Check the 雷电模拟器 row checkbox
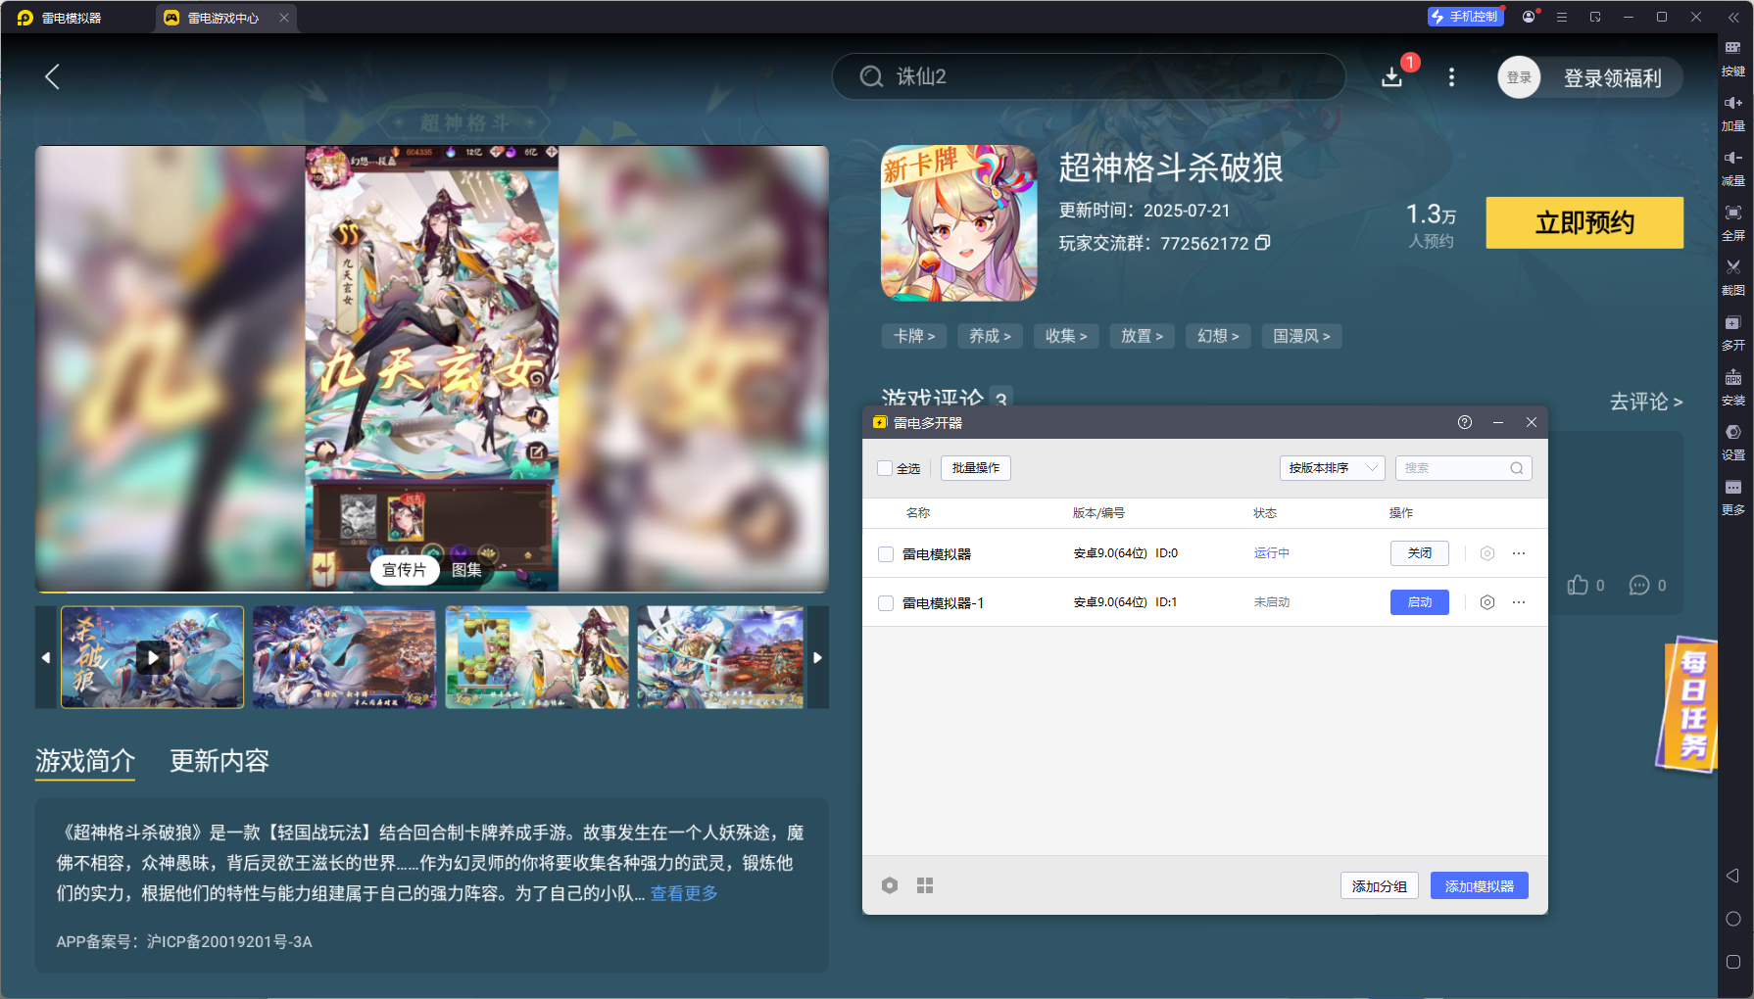The height and width of the screenshot is (999, 1754). (886, 554)
